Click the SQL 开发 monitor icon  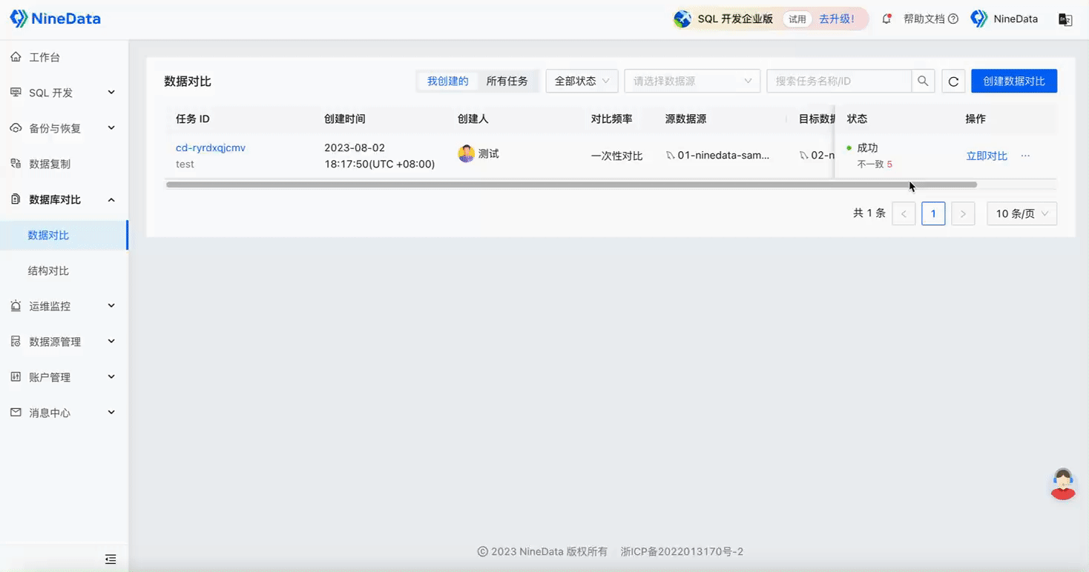pos(16,93)
